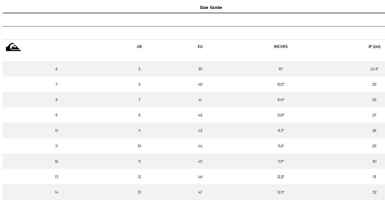Click the Quiksilver mountain wave logo
Image resolution: width=385 pixels, height=200 pixels.
14,47
